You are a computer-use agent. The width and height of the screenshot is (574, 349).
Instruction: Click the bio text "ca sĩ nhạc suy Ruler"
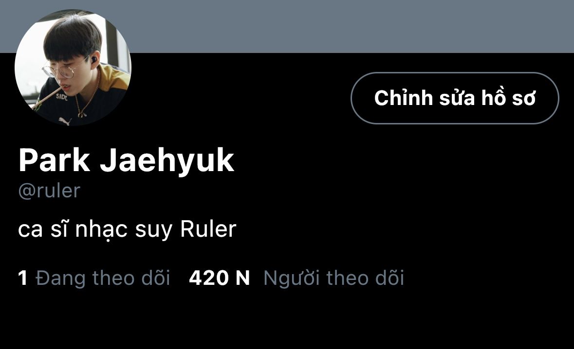pyautogui.click(x=127, y=229)
